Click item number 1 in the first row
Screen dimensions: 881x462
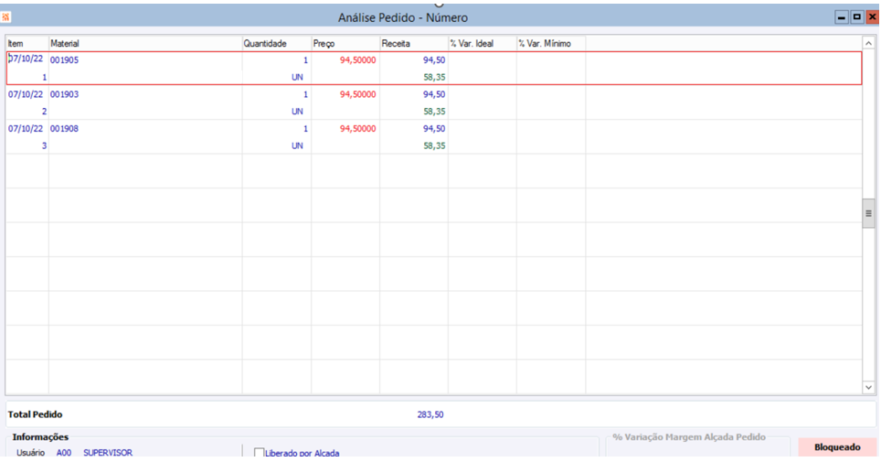tap(45, 78)
